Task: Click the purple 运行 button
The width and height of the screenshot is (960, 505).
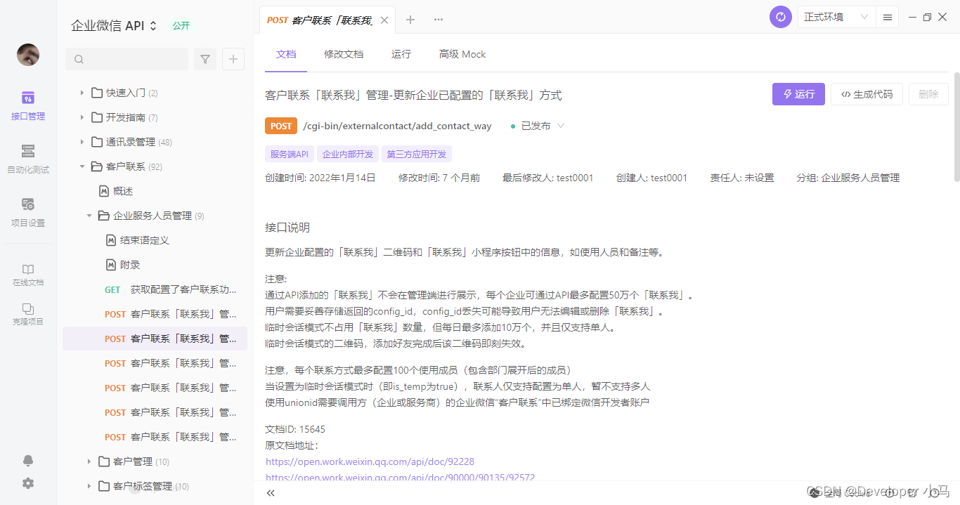Action: coord(798,94)
